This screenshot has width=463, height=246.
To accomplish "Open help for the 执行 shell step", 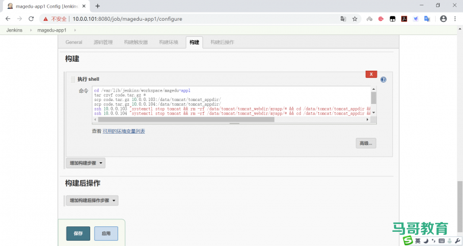I will click(383, 80).
